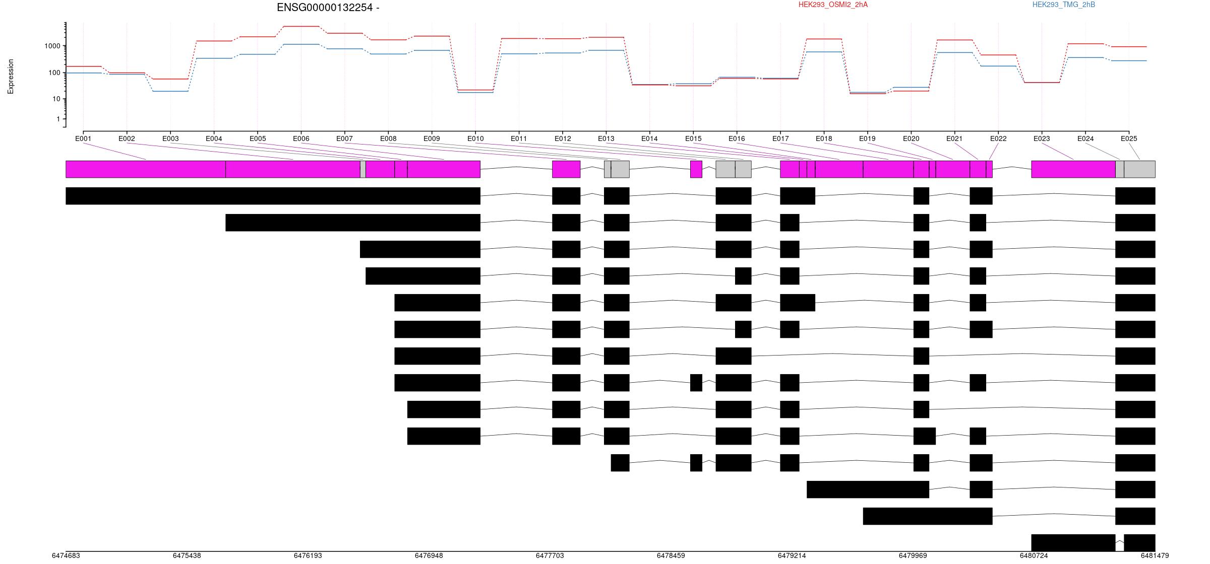Click exon label E004
1210x564 pixels.
[x=214, y=138]
